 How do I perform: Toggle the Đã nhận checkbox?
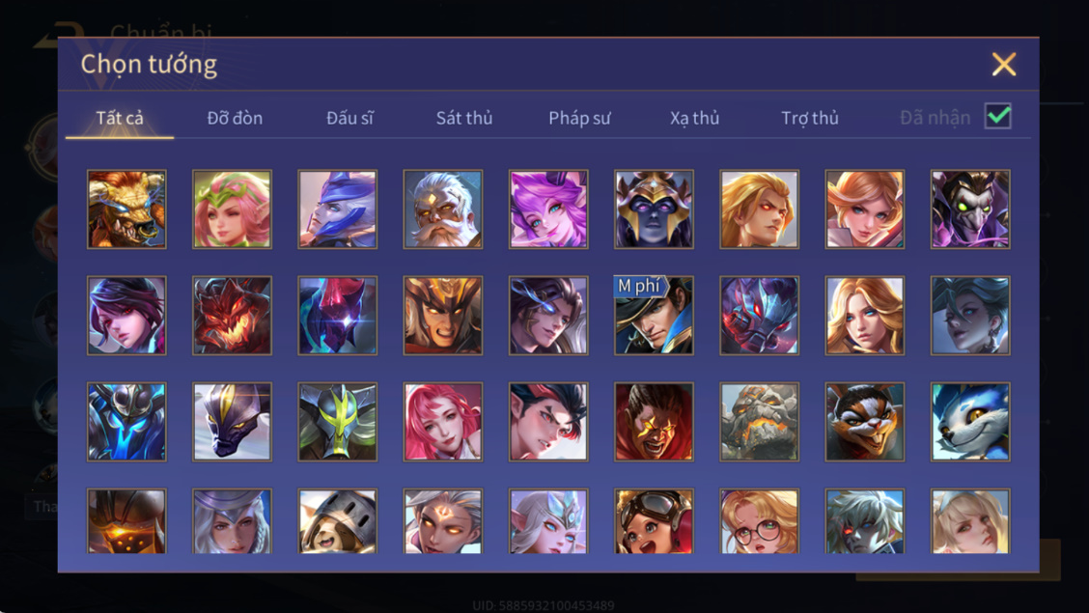point(998,116)
